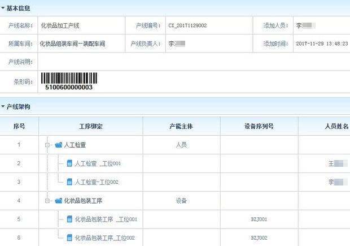Click the folder icon beside 人工检查

point(58,145)
